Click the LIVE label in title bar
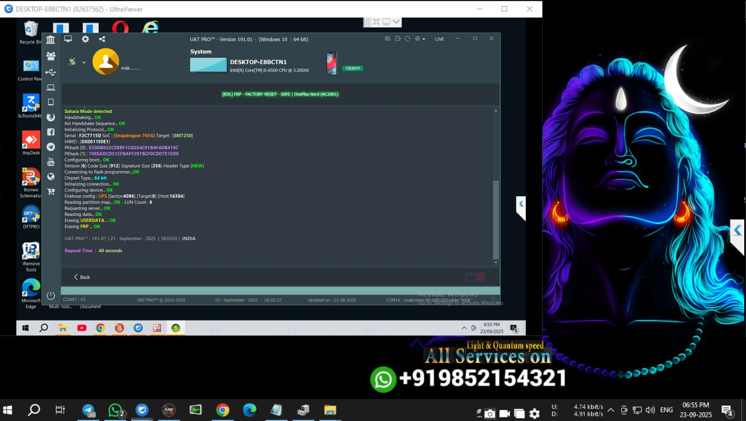Image resolution: width=746 pixels, height=421 pixels. [439, 39]
